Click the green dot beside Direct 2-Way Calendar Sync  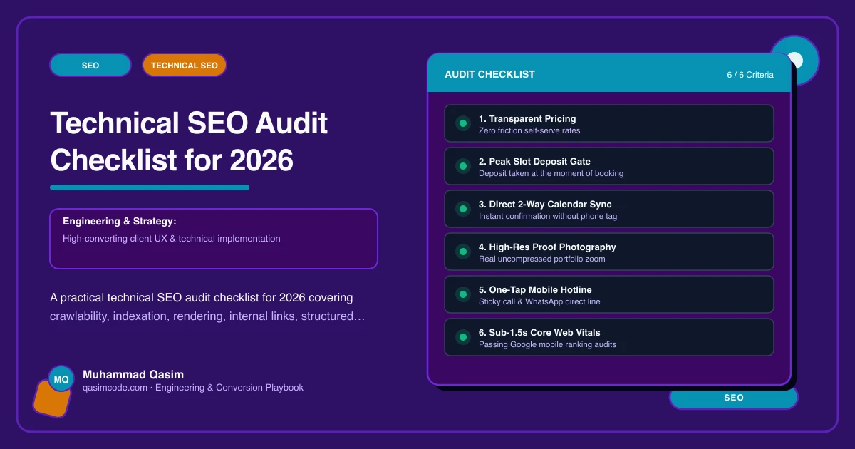click(x=462, y=209)
